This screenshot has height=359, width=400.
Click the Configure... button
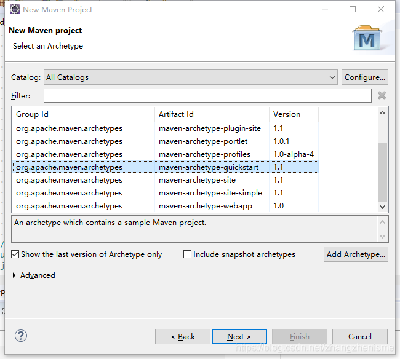click(x=365, y=77)
